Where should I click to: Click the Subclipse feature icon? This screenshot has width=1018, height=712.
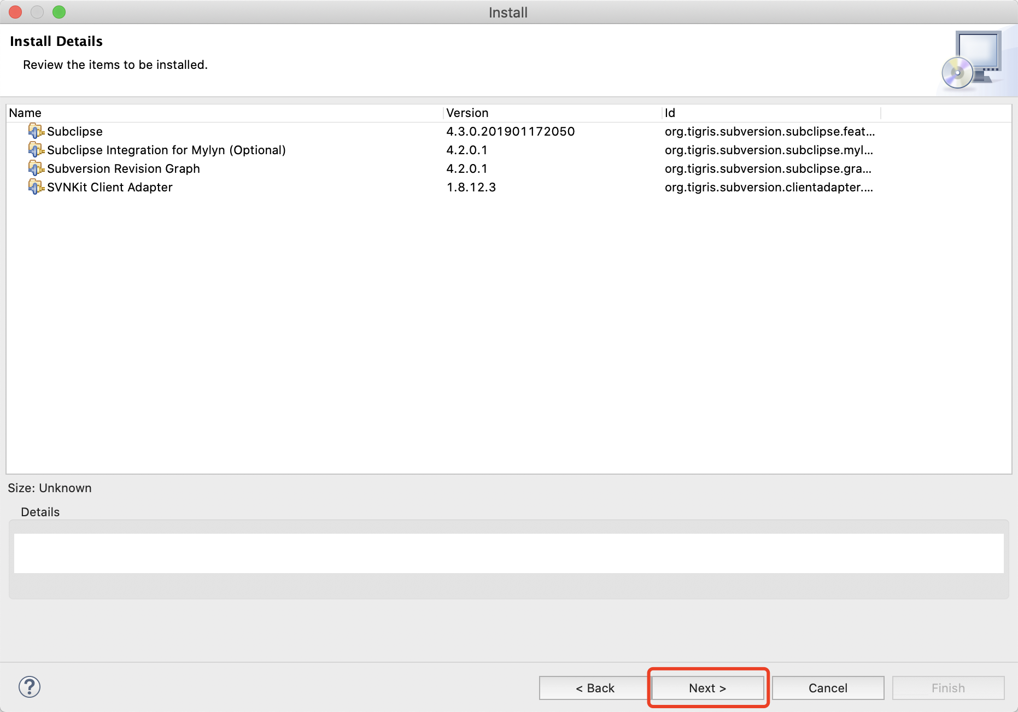36,131
